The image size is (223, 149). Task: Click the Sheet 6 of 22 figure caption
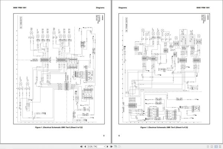tap(164, 127)
